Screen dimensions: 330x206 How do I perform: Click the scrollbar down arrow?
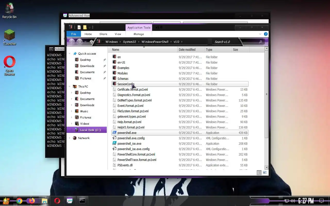(x=267, y=167)
